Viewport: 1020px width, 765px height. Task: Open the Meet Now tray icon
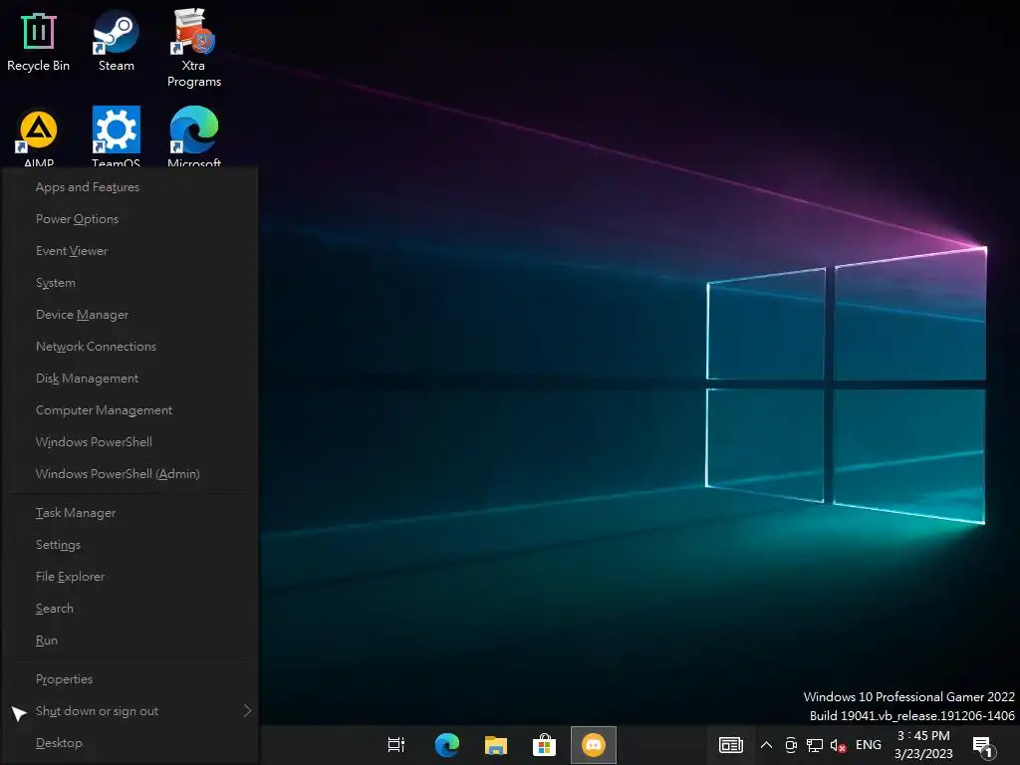(x=791, y=745)
